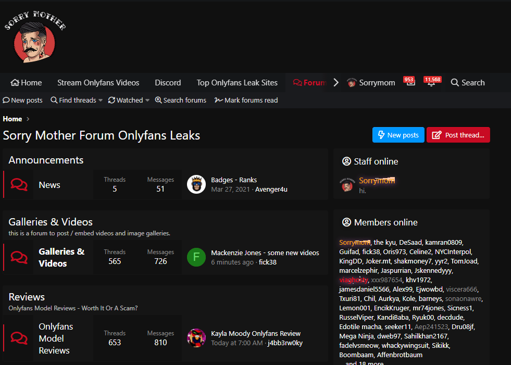Open Top Onlyfans Leak Sites tab
The height and width of the screenshot is (365, 511).
(x=237, y=83)
